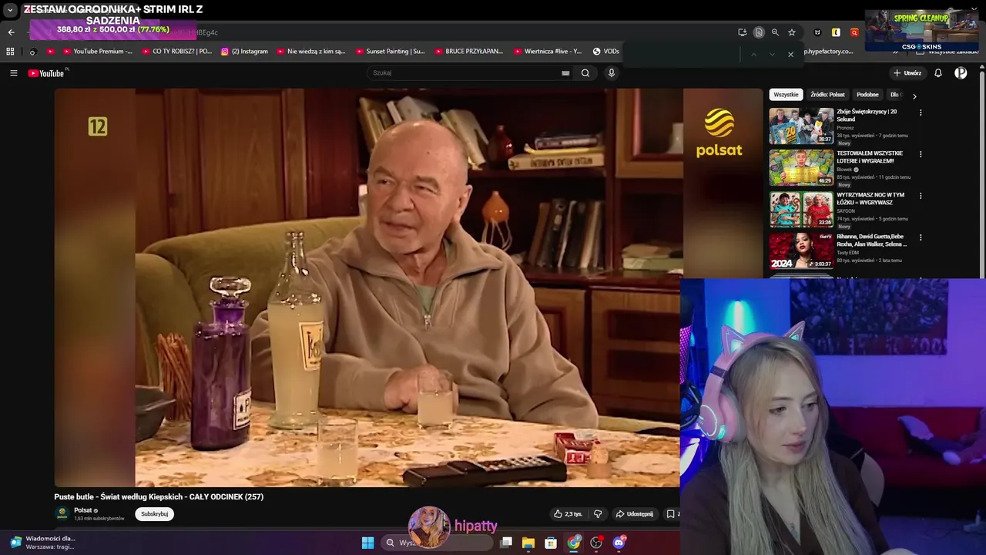
Task: Click the install app icon in address bar
Action: click(742, 32)
